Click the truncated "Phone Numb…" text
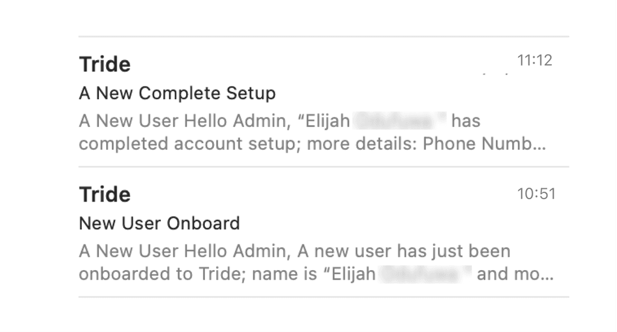The height and width of the screenshot is (332, 617). [484, 144]
